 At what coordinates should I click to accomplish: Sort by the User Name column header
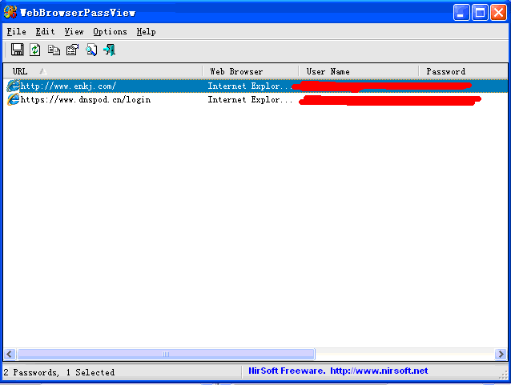pos(359,71)
